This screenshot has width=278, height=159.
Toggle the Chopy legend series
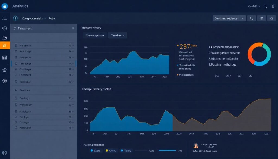(111, 151)
